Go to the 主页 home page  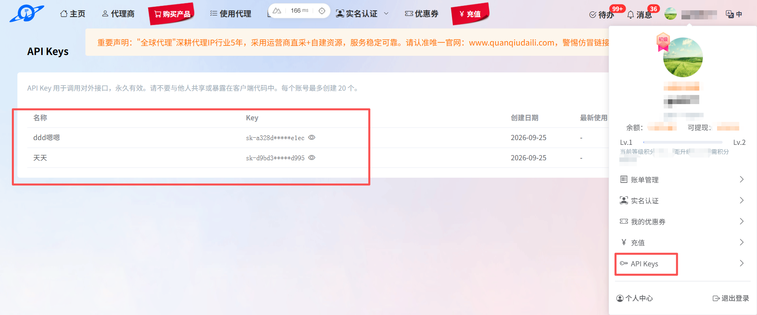(73, 14)
